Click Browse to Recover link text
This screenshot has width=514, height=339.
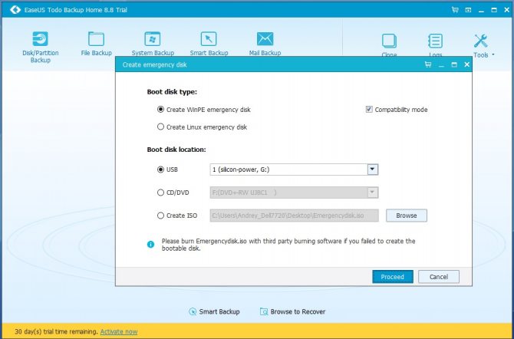(298, 311)
